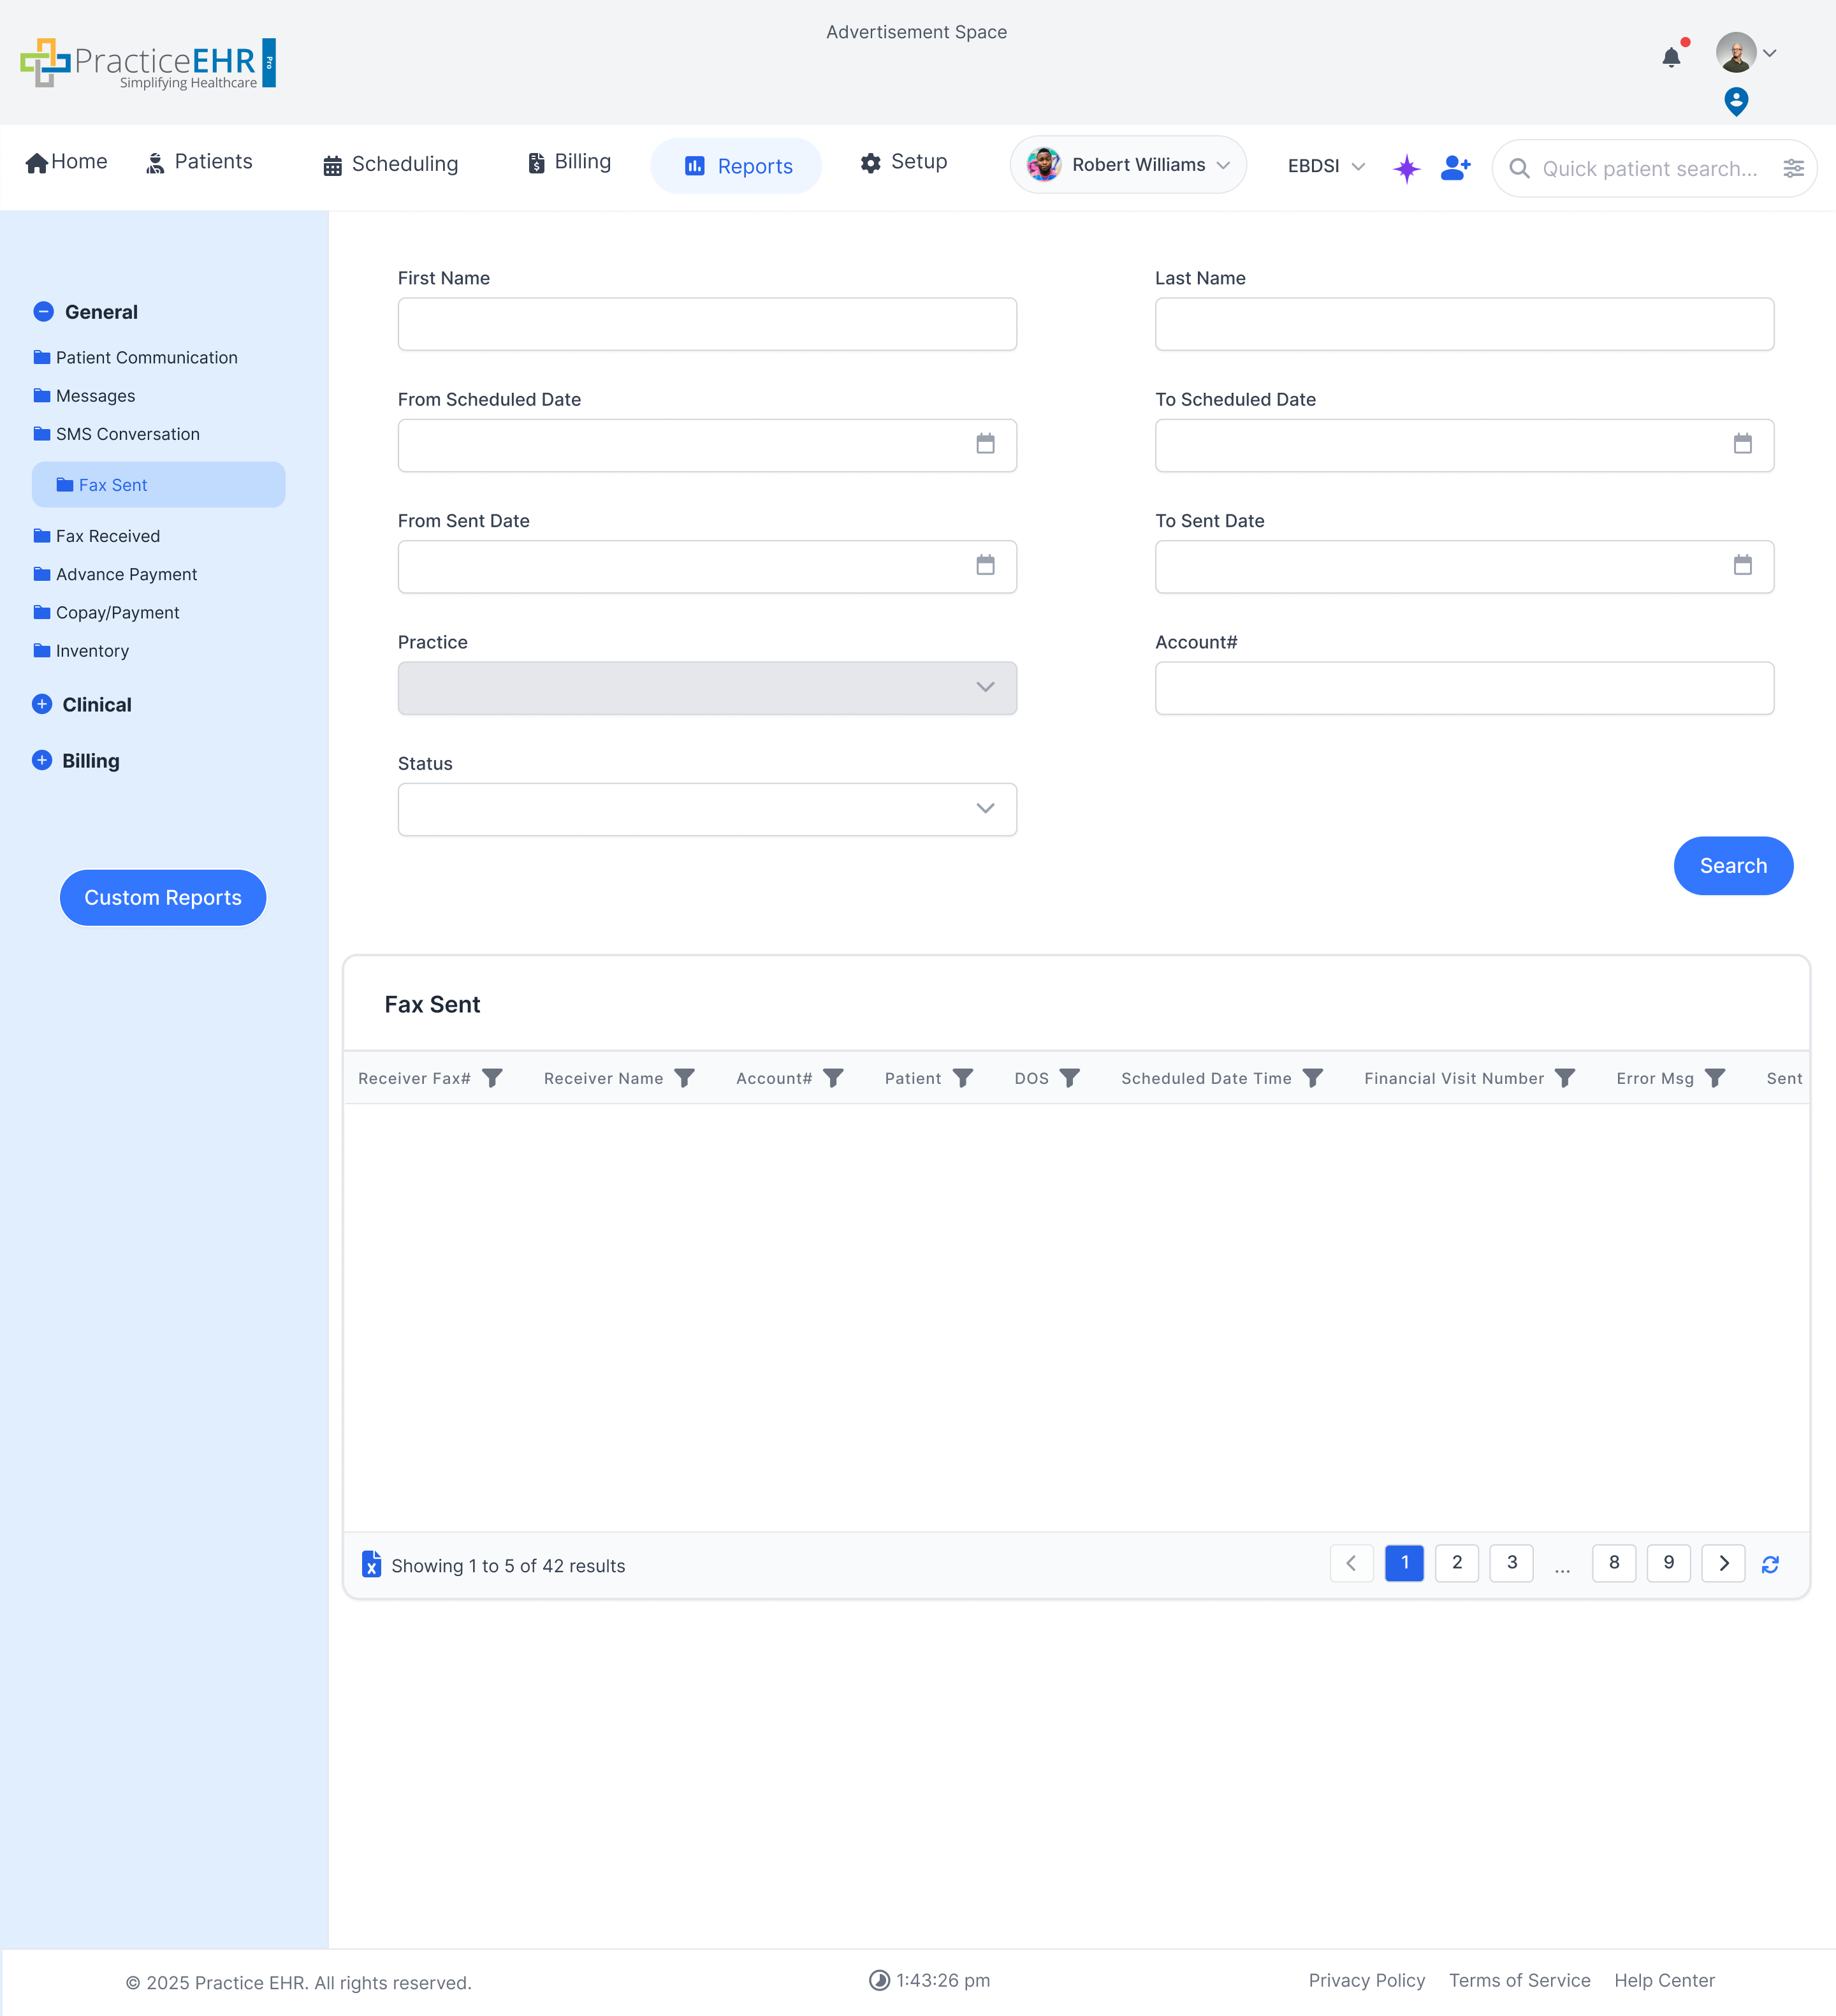Image resolution: width=1836 pixels, height=2016 pixels.
Task: Open To Sent Date calendar picker
Action: 1742,565
